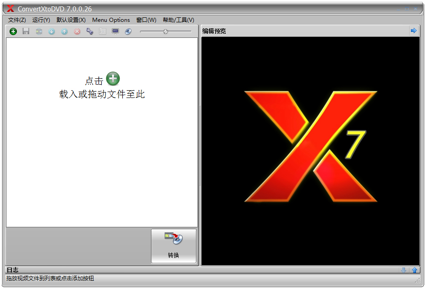Click the move up arrow toolbar icon
The image size is (426, 288).
coord(64,31)
